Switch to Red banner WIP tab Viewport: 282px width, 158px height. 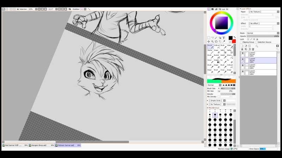click(15, 145)
